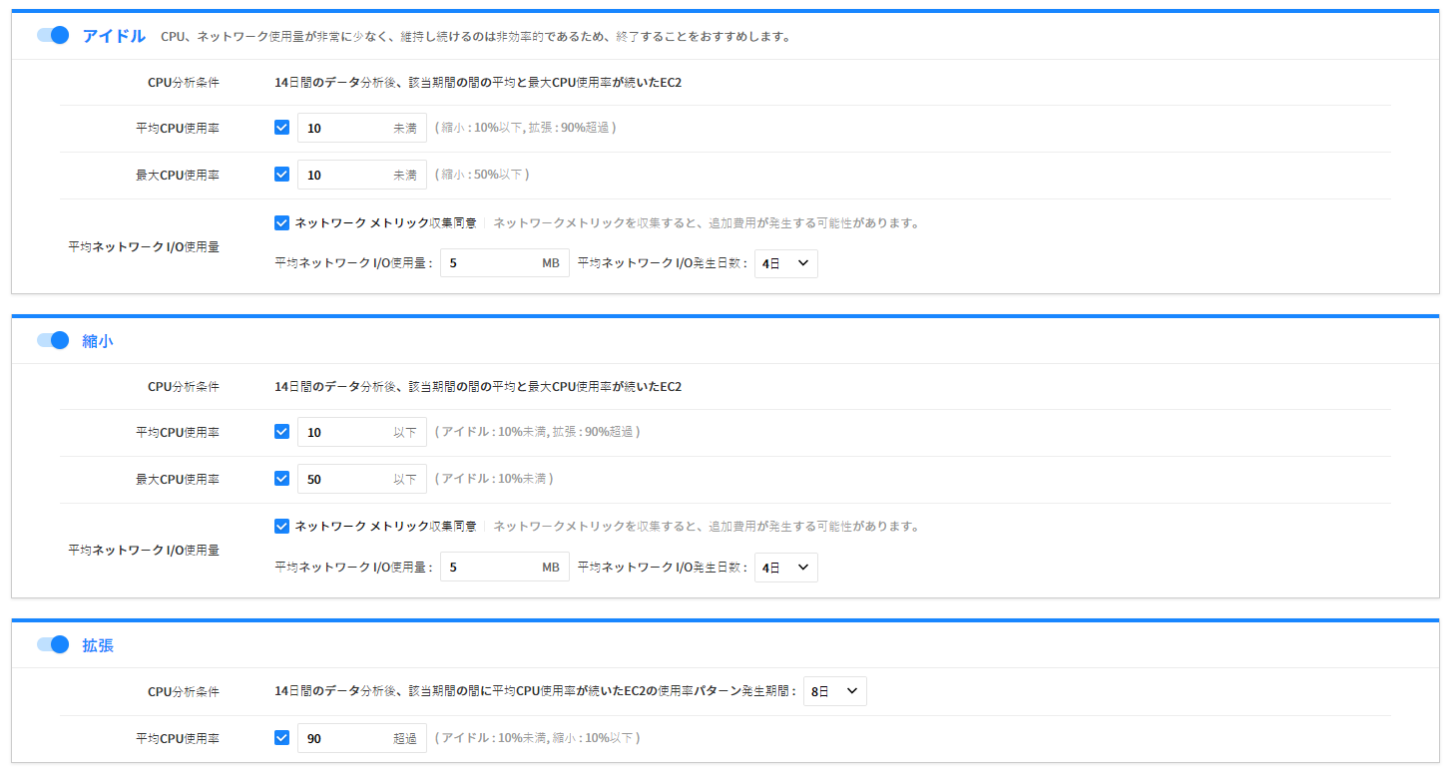
Task: Uncheck 平均CPU使用率 checkbox in アイドル section
Action: click(281, 128)
